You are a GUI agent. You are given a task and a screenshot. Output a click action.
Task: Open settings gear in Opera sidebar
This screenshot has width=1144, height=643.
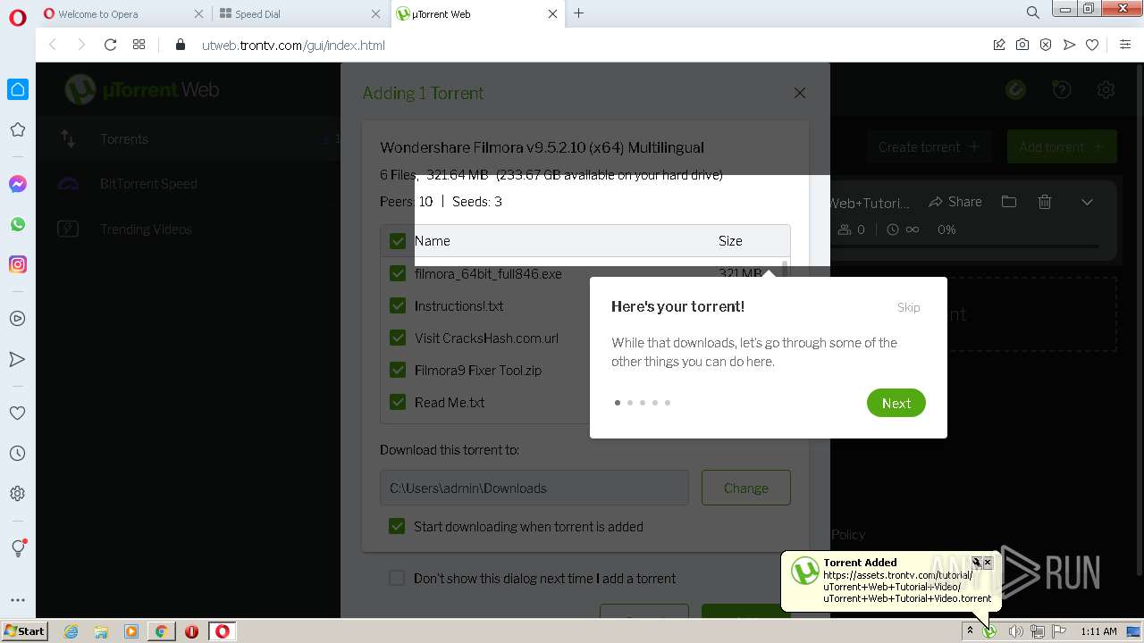point(17,494)
